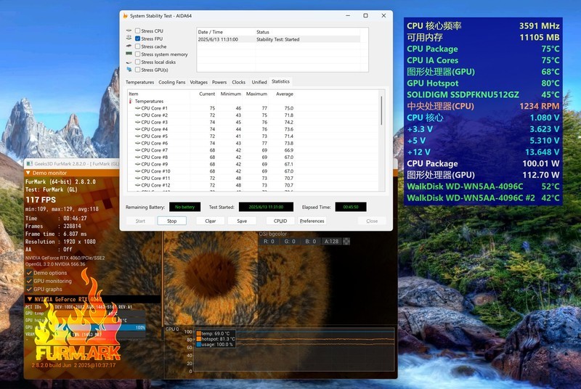Click the statistics list vertical scrollbar

(382, 116)
